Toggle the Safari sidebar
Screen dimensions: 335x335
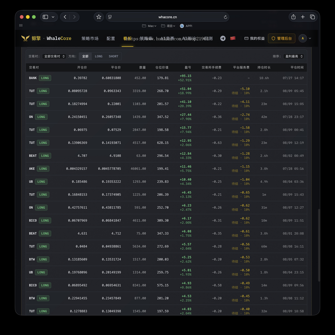[x=46, y=17]
